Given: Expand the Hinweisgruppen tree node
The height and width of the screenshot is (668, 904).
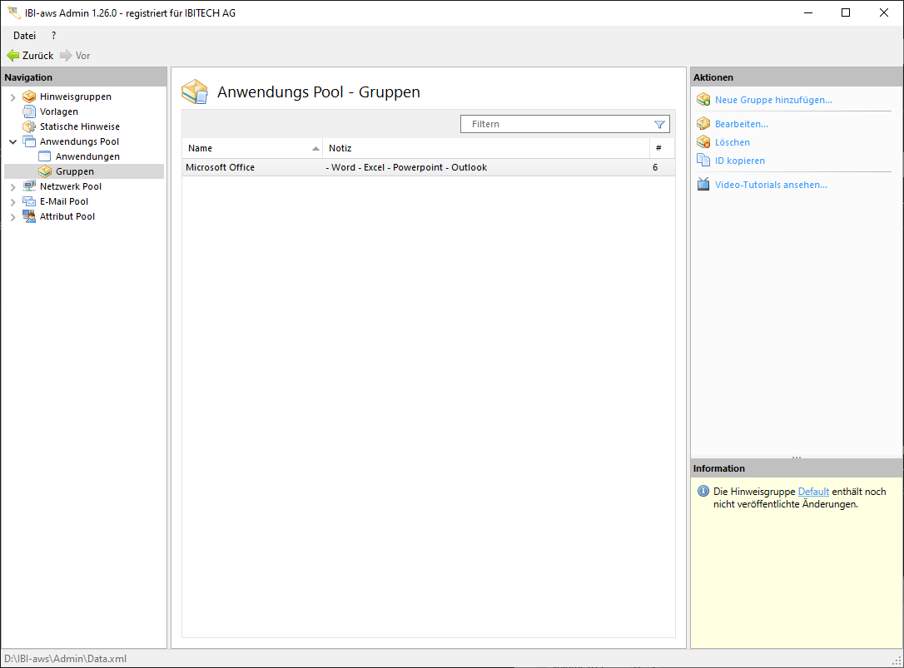Looking at the screenshot, I should 12,97.
